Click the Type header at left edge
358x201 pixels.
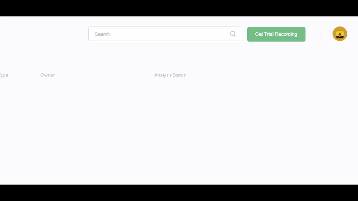[x=4, y=75]
